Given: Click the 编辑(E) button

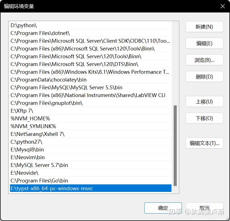Looking at the screenshot, I should [204, 43].
